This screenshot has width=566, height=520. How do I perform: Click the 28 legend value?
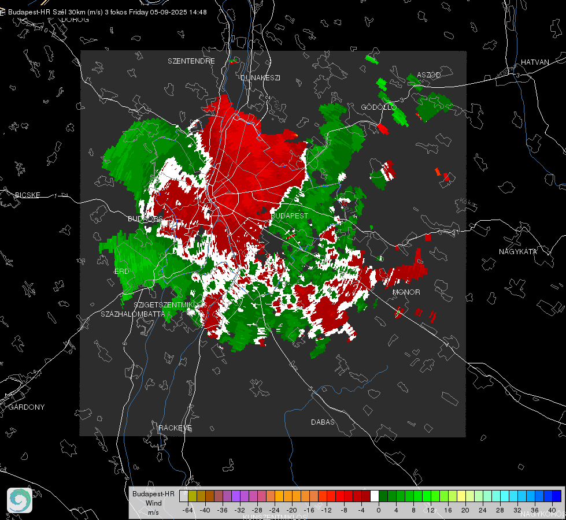500,510
